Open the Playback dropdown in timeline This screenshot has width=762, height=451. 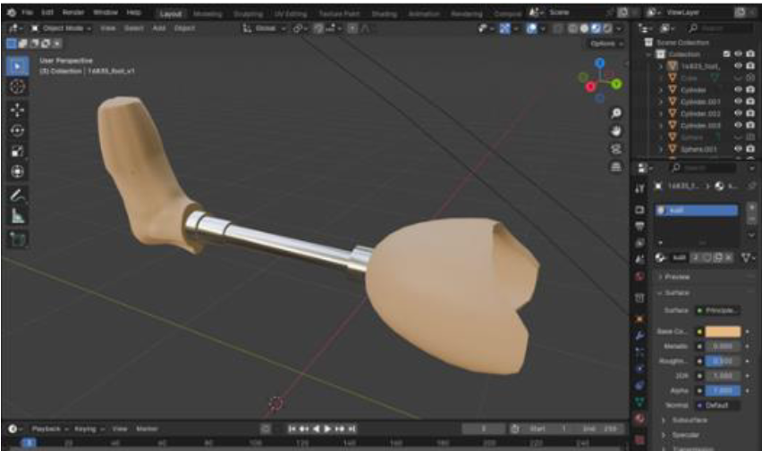tap(48, 429)
